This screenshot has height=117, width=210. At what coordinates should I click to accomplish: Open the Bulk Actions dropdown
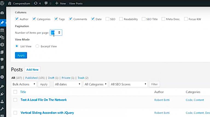[24, 84]
